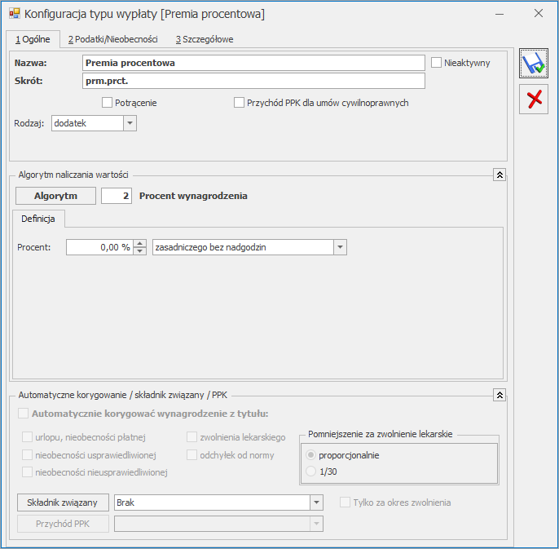Click the Składnik związany button
Screen dimensions: 559x549
[x=63, y=503]
